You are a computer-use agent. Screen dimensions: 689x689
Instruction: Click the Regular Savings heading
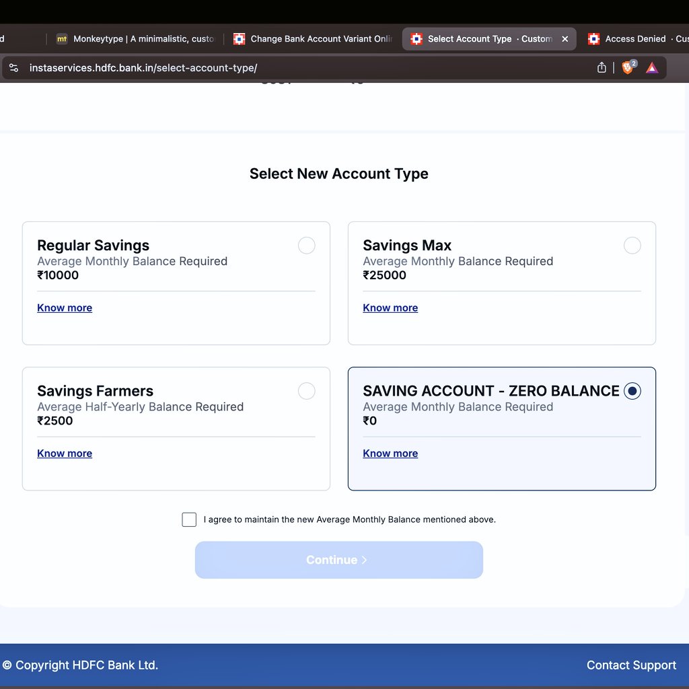(x=93, y=245)
